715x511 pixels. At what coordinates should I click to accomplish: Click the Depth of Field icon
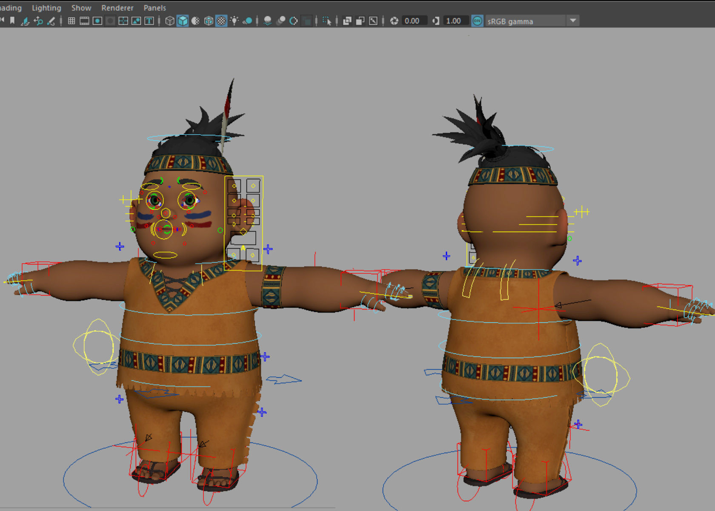click(306, 21)
